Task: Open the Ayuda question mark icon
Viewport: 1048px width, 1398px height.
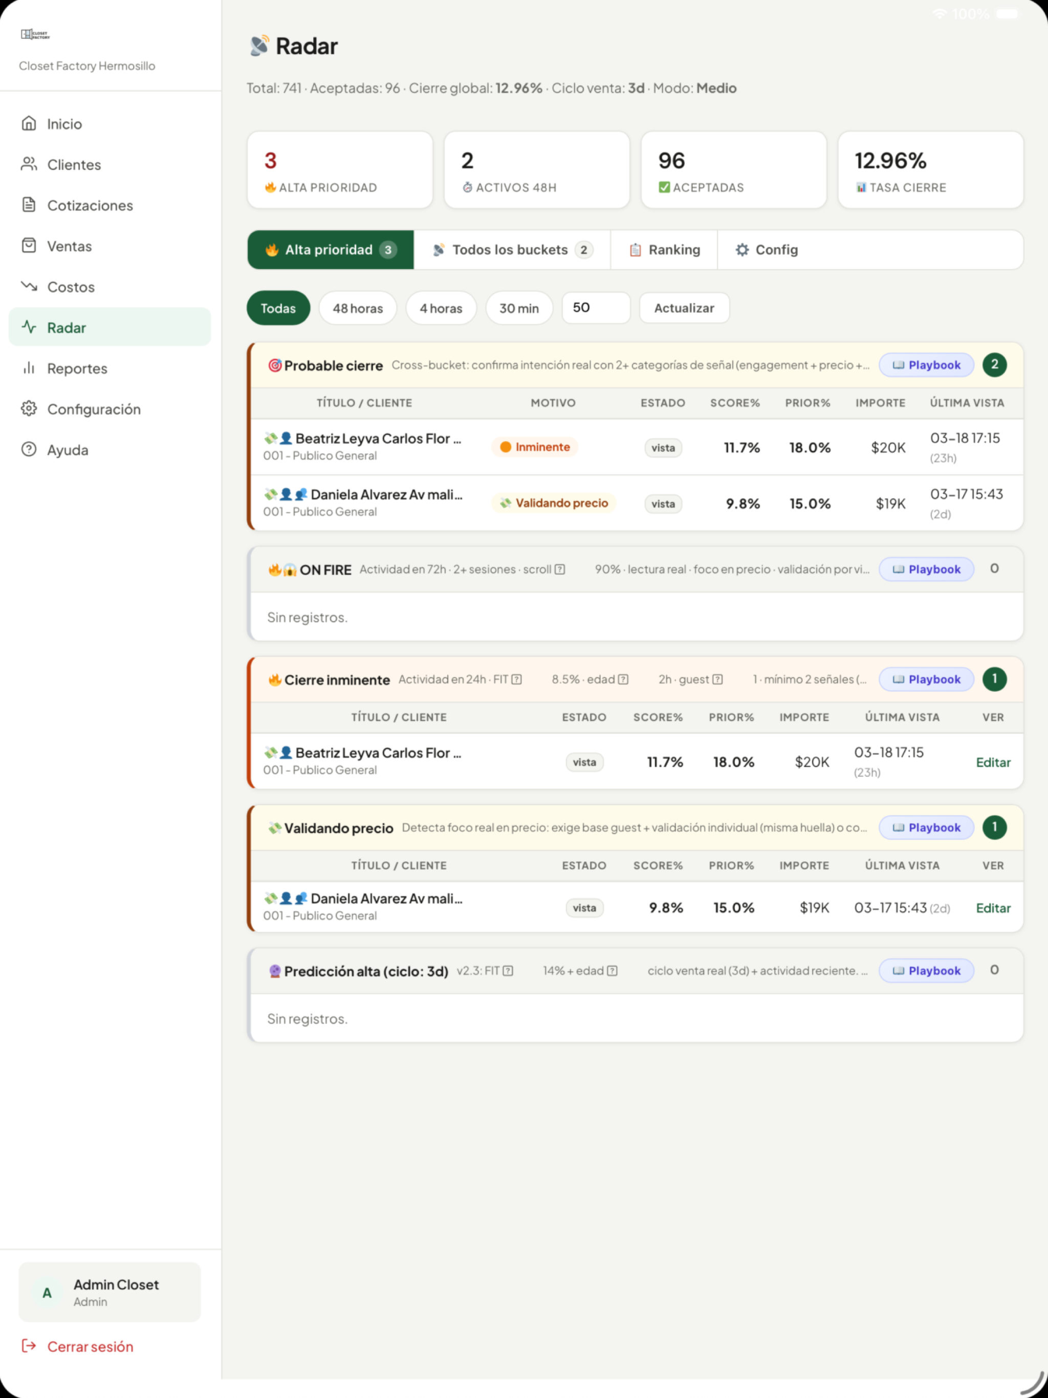Action: [x=29, y=449]
